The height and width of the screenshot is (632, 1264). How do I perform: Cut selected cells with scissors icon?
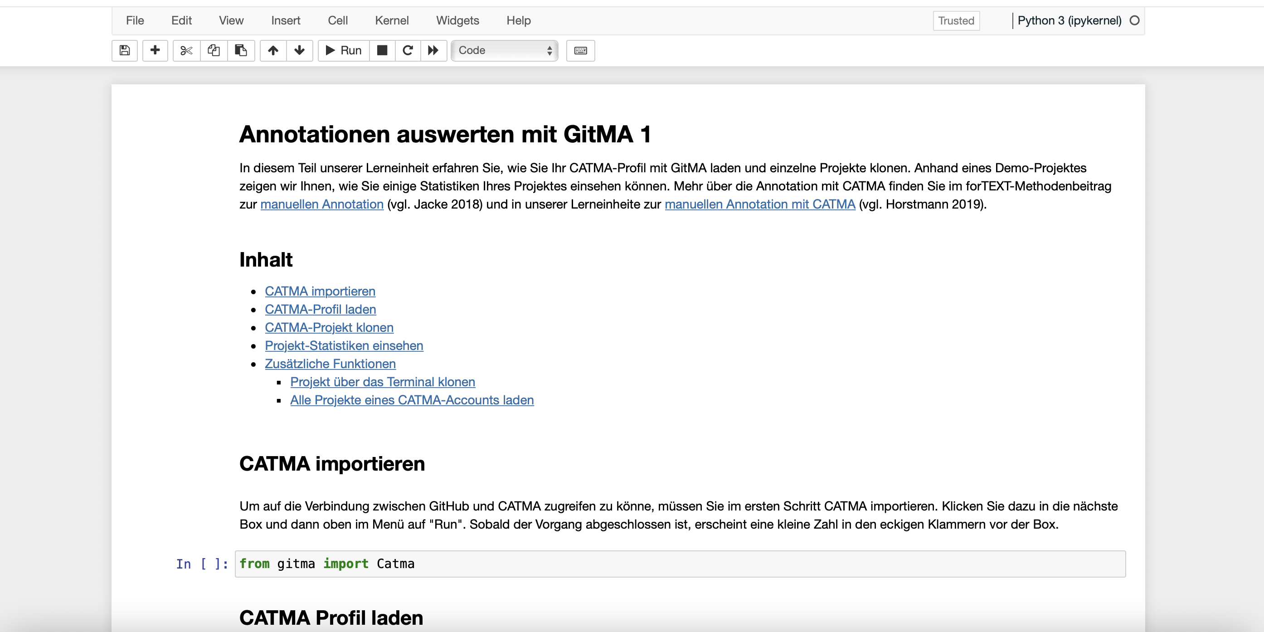(186, 50)
